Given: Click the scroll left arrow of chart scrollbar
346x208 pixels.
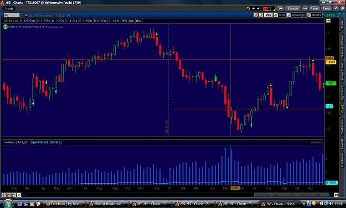Looking at the screenshot, I should tap(24, 195).
